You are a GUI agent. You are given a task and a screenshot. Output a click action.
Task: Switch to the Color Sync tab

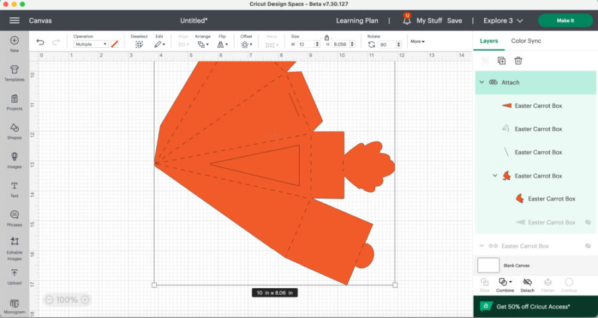(x=526, y=40)
